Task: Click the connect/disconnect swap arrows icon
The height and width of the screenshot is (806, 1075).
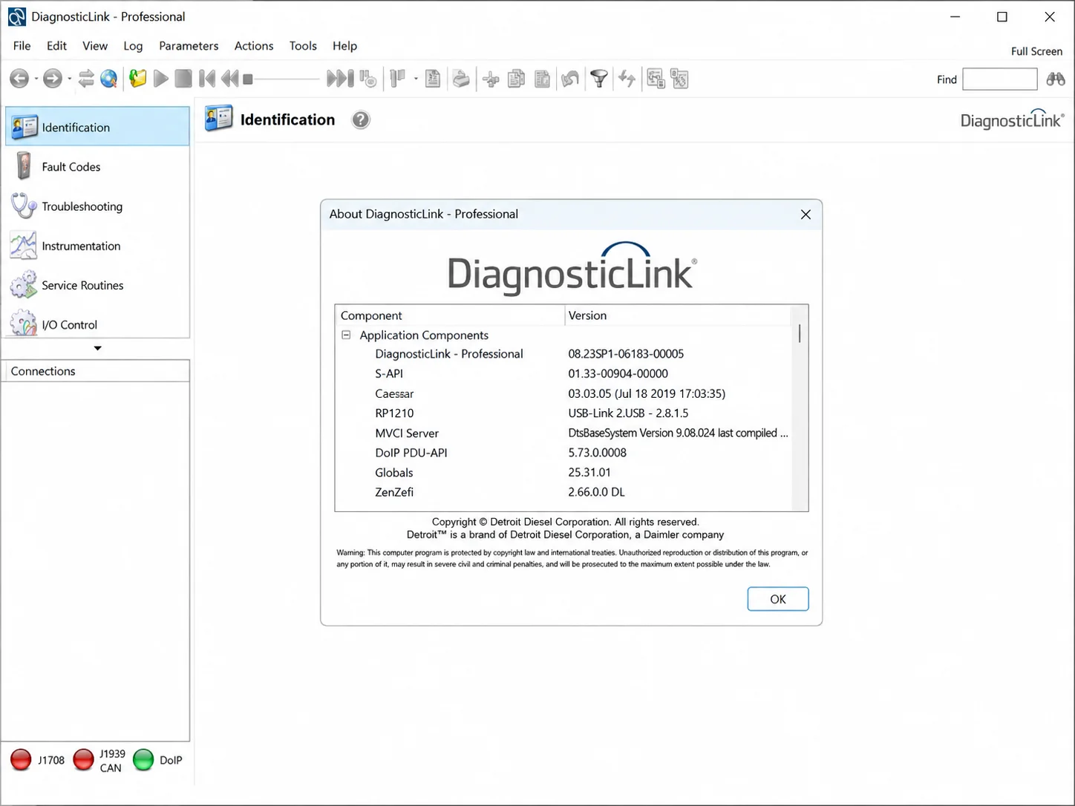Action: click(86, 79)
